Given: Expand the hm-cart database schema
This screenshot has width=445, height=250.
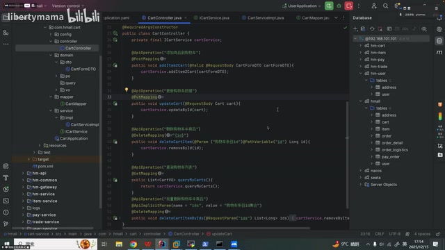Looking at the screenshot, I should pyautogui.click(x=361, y=45).
